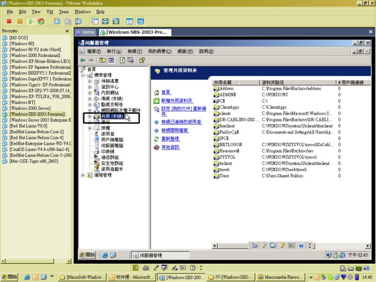Click the volume speaker icon above host tray
The height and width of the screenshot is (282, 376).
366,268
